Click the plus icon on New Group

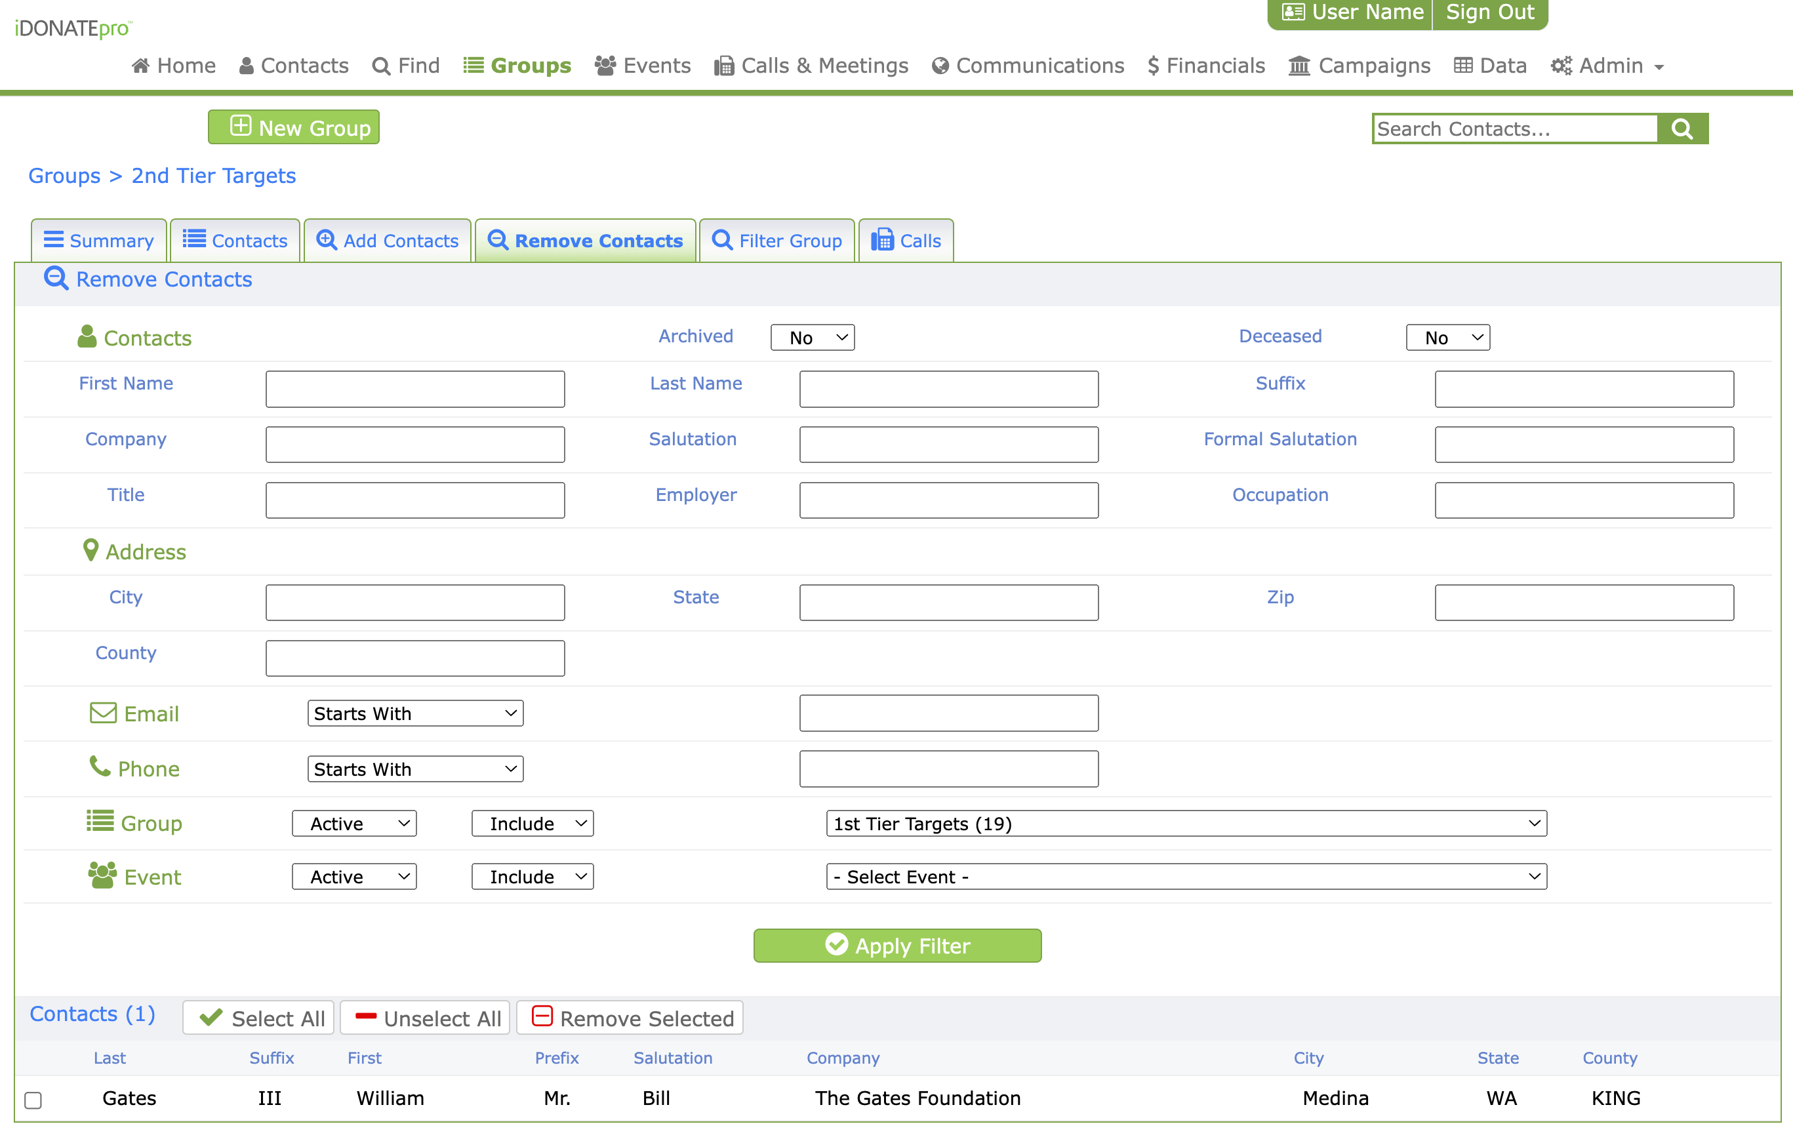coord(240,126)
